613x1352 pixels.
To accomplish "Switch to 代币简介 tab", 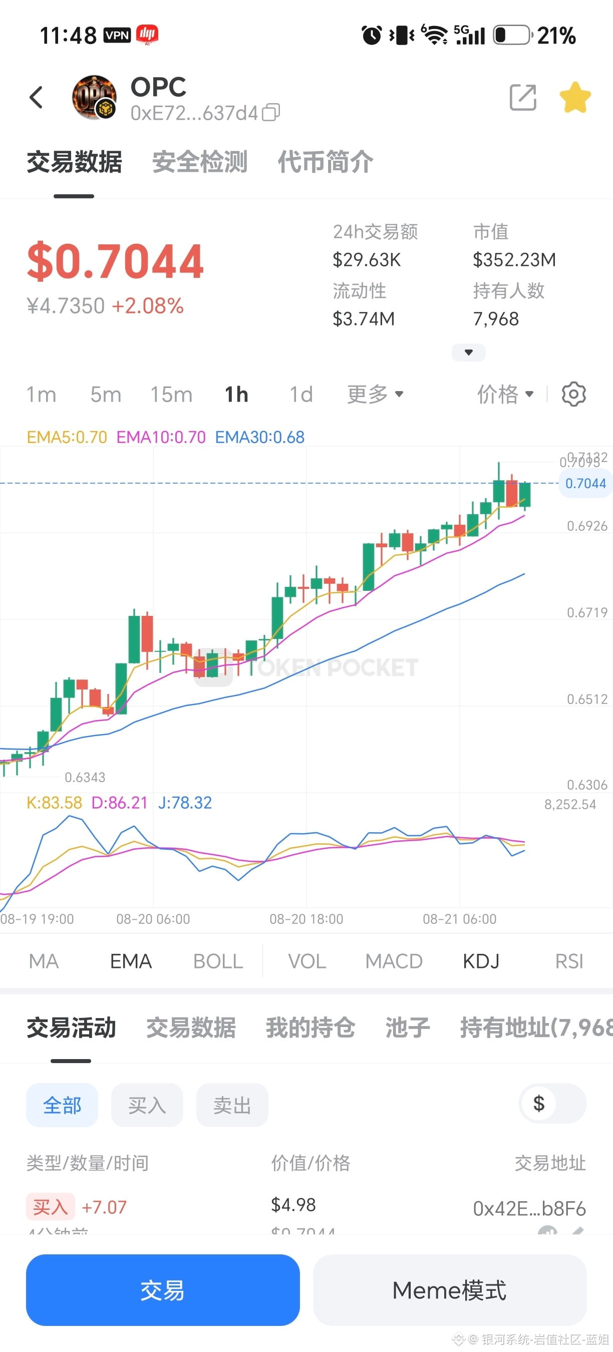I will [x=326, y=162].
